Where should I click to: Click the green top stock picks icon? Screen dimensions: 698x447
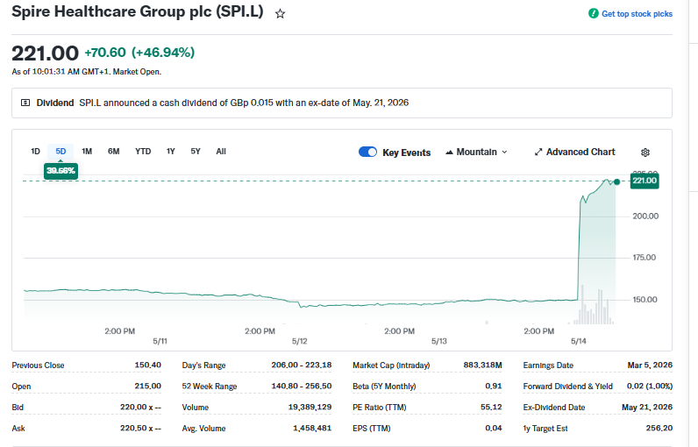[593, 13]
